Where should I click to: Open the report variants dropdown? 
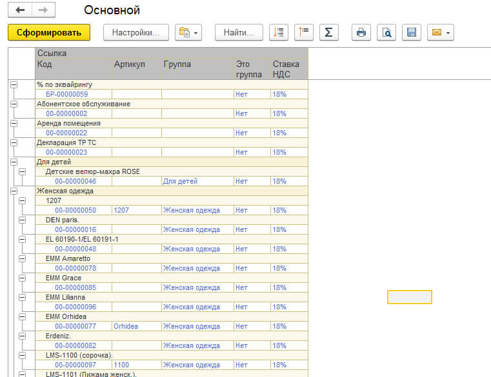188,32
